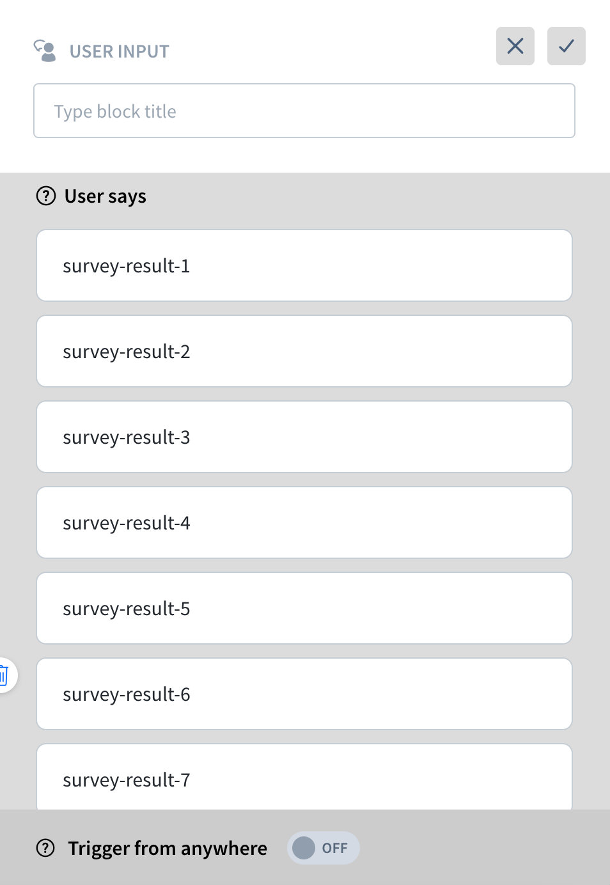Image resolution: width=610 pixels, height=885 pixels.
Task: Open the help icon beside User says
Action: tap(46, 196)
